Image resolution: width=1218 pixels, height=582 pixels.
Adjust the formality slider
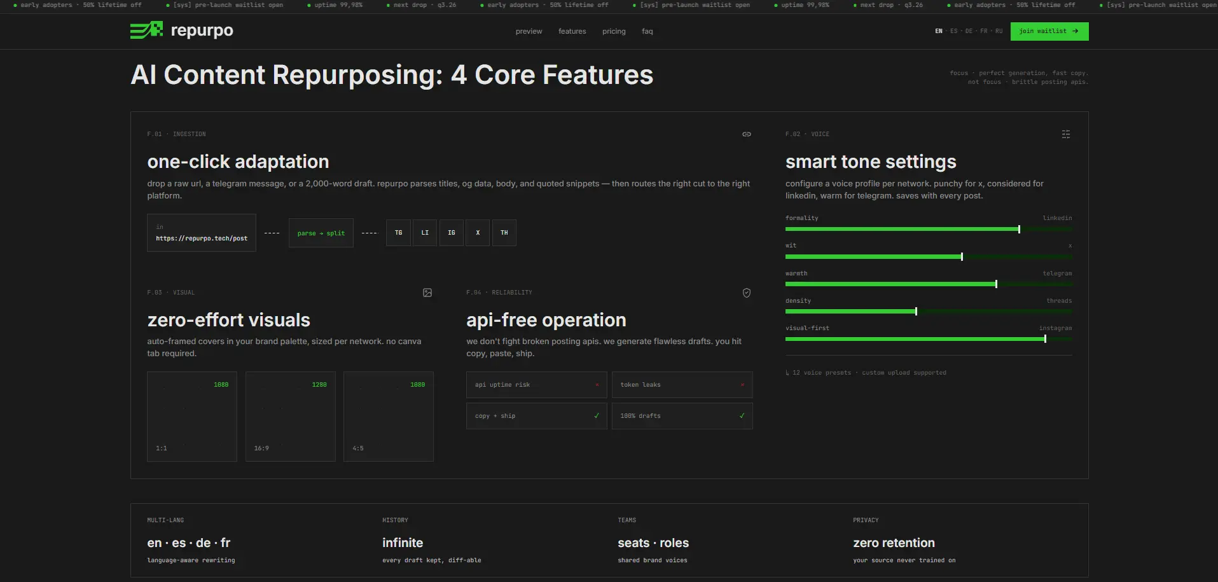coord(929,229)
